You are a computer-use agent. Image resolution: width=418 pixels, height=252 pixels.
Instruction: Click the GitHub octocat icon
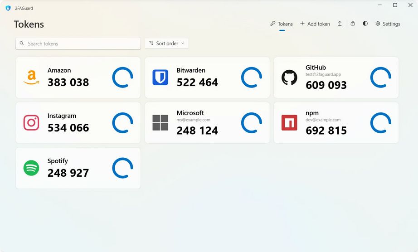click(289, 77)
